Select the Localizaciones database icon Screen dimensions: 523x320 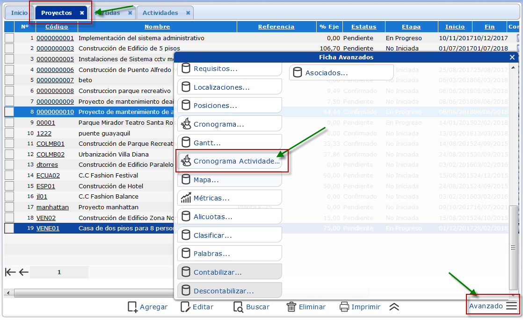[185, 87]
